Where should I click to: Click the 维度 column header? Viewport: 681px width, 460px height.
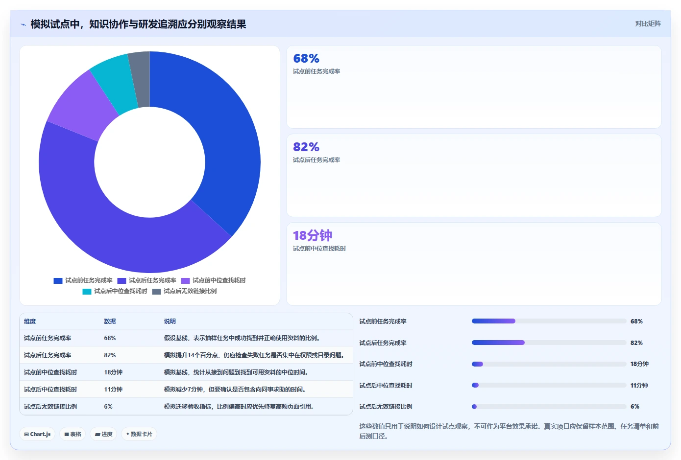coord(30,322)
